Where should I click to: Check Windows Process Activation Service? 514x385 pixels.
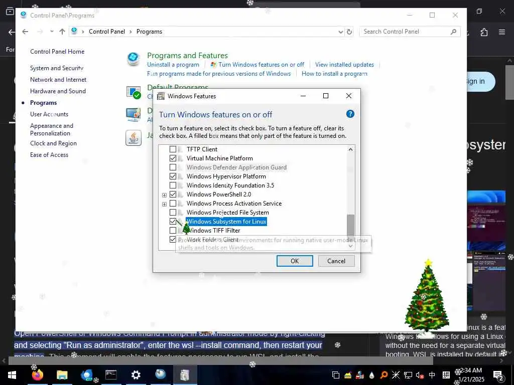pyautogui.click(x=173, y=204)
